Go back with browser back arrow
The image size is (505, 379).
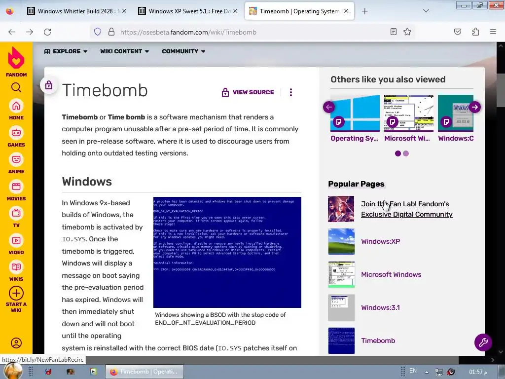tap(12, 32)
